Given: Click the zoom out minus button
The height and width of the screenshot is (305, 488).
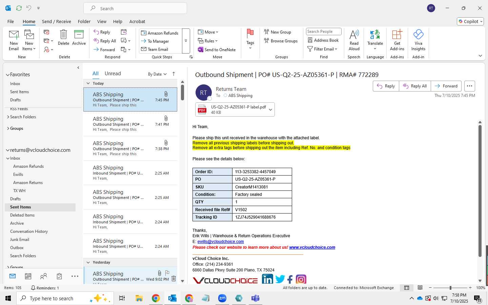Looking at the screenshot, I should point(430,288).
